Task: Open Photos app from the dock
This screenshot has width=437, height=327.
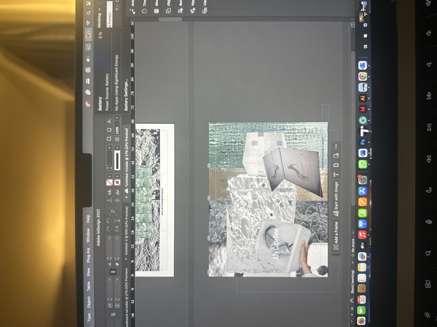Action: tap(361, 321)
